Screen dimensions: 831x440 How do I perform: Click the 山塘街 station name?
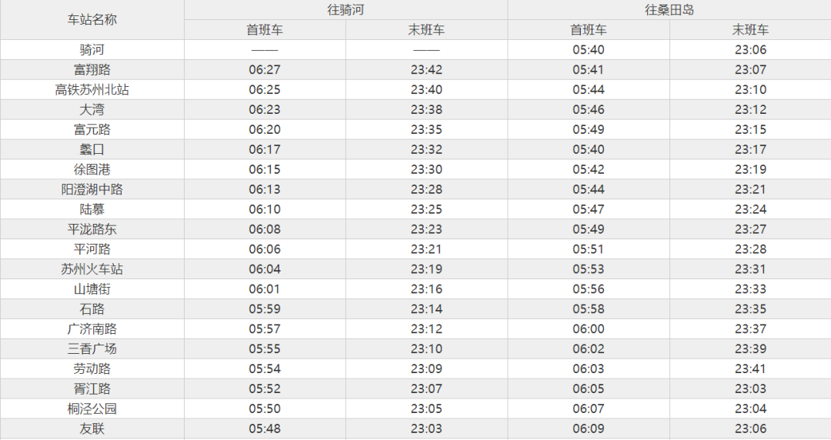tap(92, 289)
